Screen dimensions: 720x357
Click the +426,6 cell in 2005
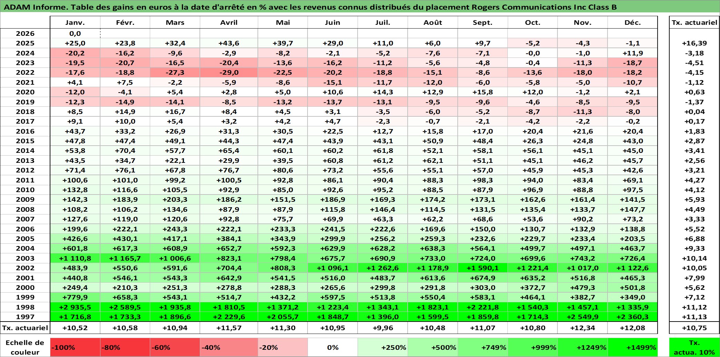coord(75,239)
